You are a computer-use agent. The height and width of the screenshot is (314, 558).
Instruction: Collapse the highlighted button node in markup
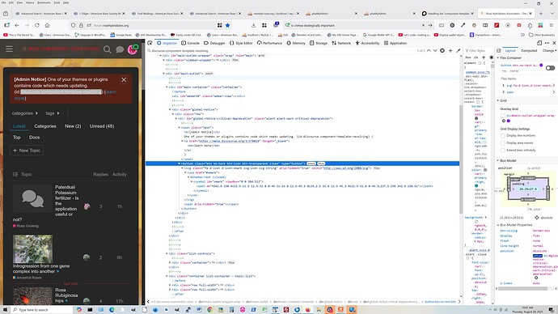click(x=179, y=163)
